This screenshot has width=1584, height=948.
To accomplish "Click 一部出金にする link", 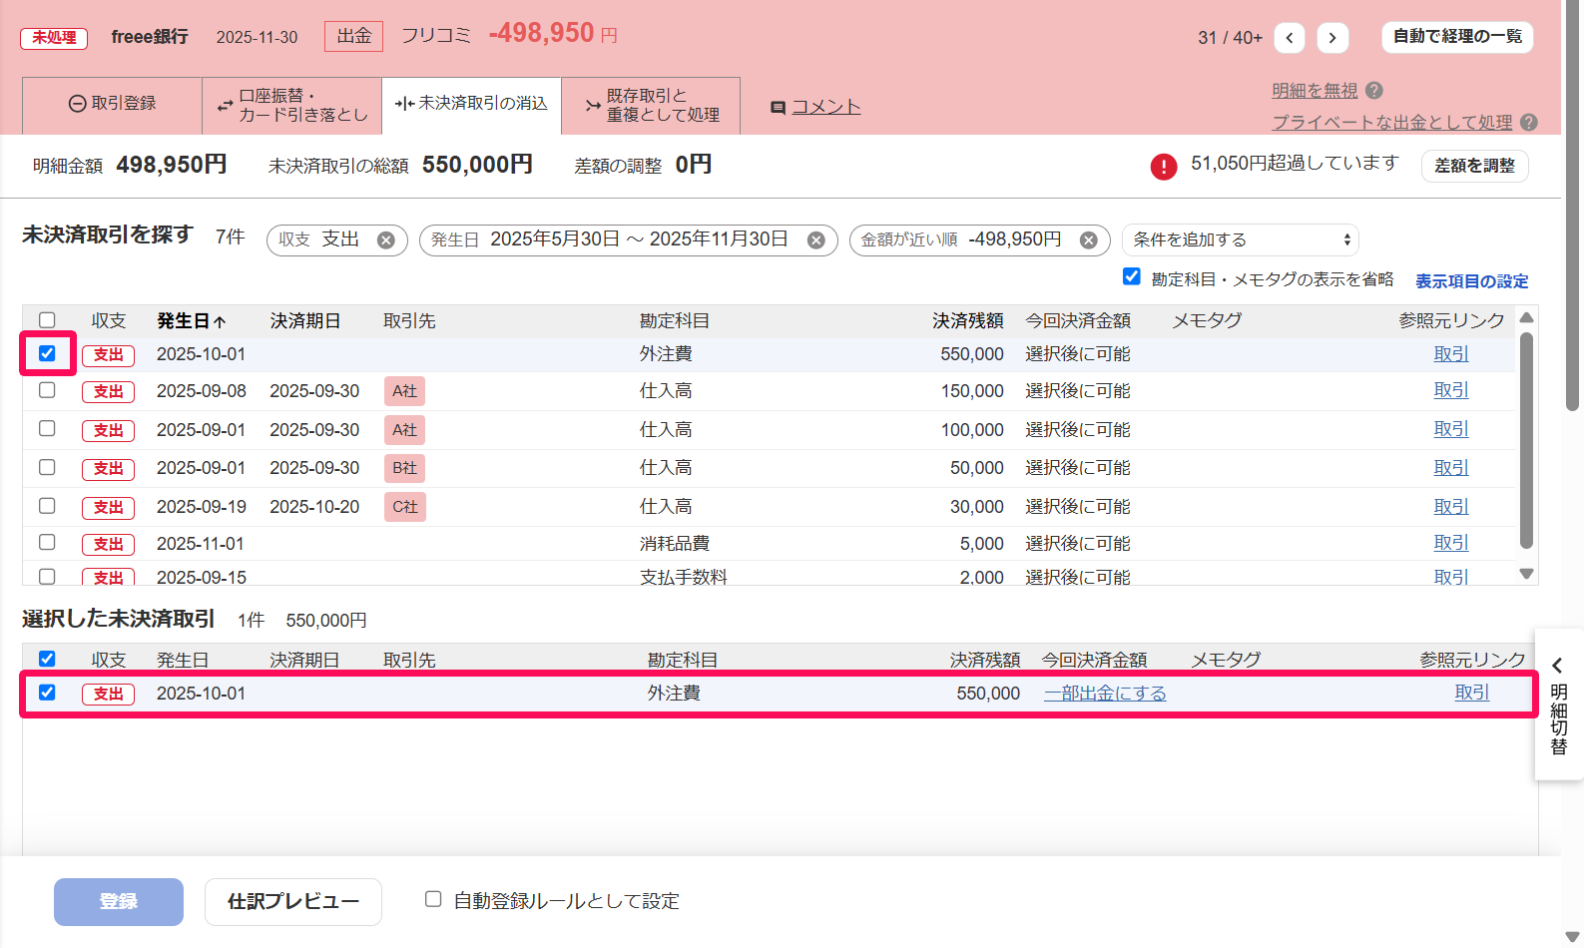I will click(x=1105, y=694).
